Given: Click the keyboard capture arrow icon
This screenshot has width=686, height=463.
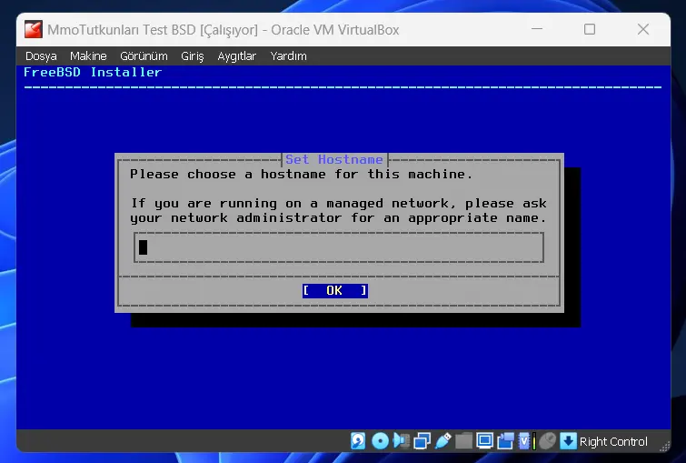Looking at the screenshot, I should tap(568, 440).
